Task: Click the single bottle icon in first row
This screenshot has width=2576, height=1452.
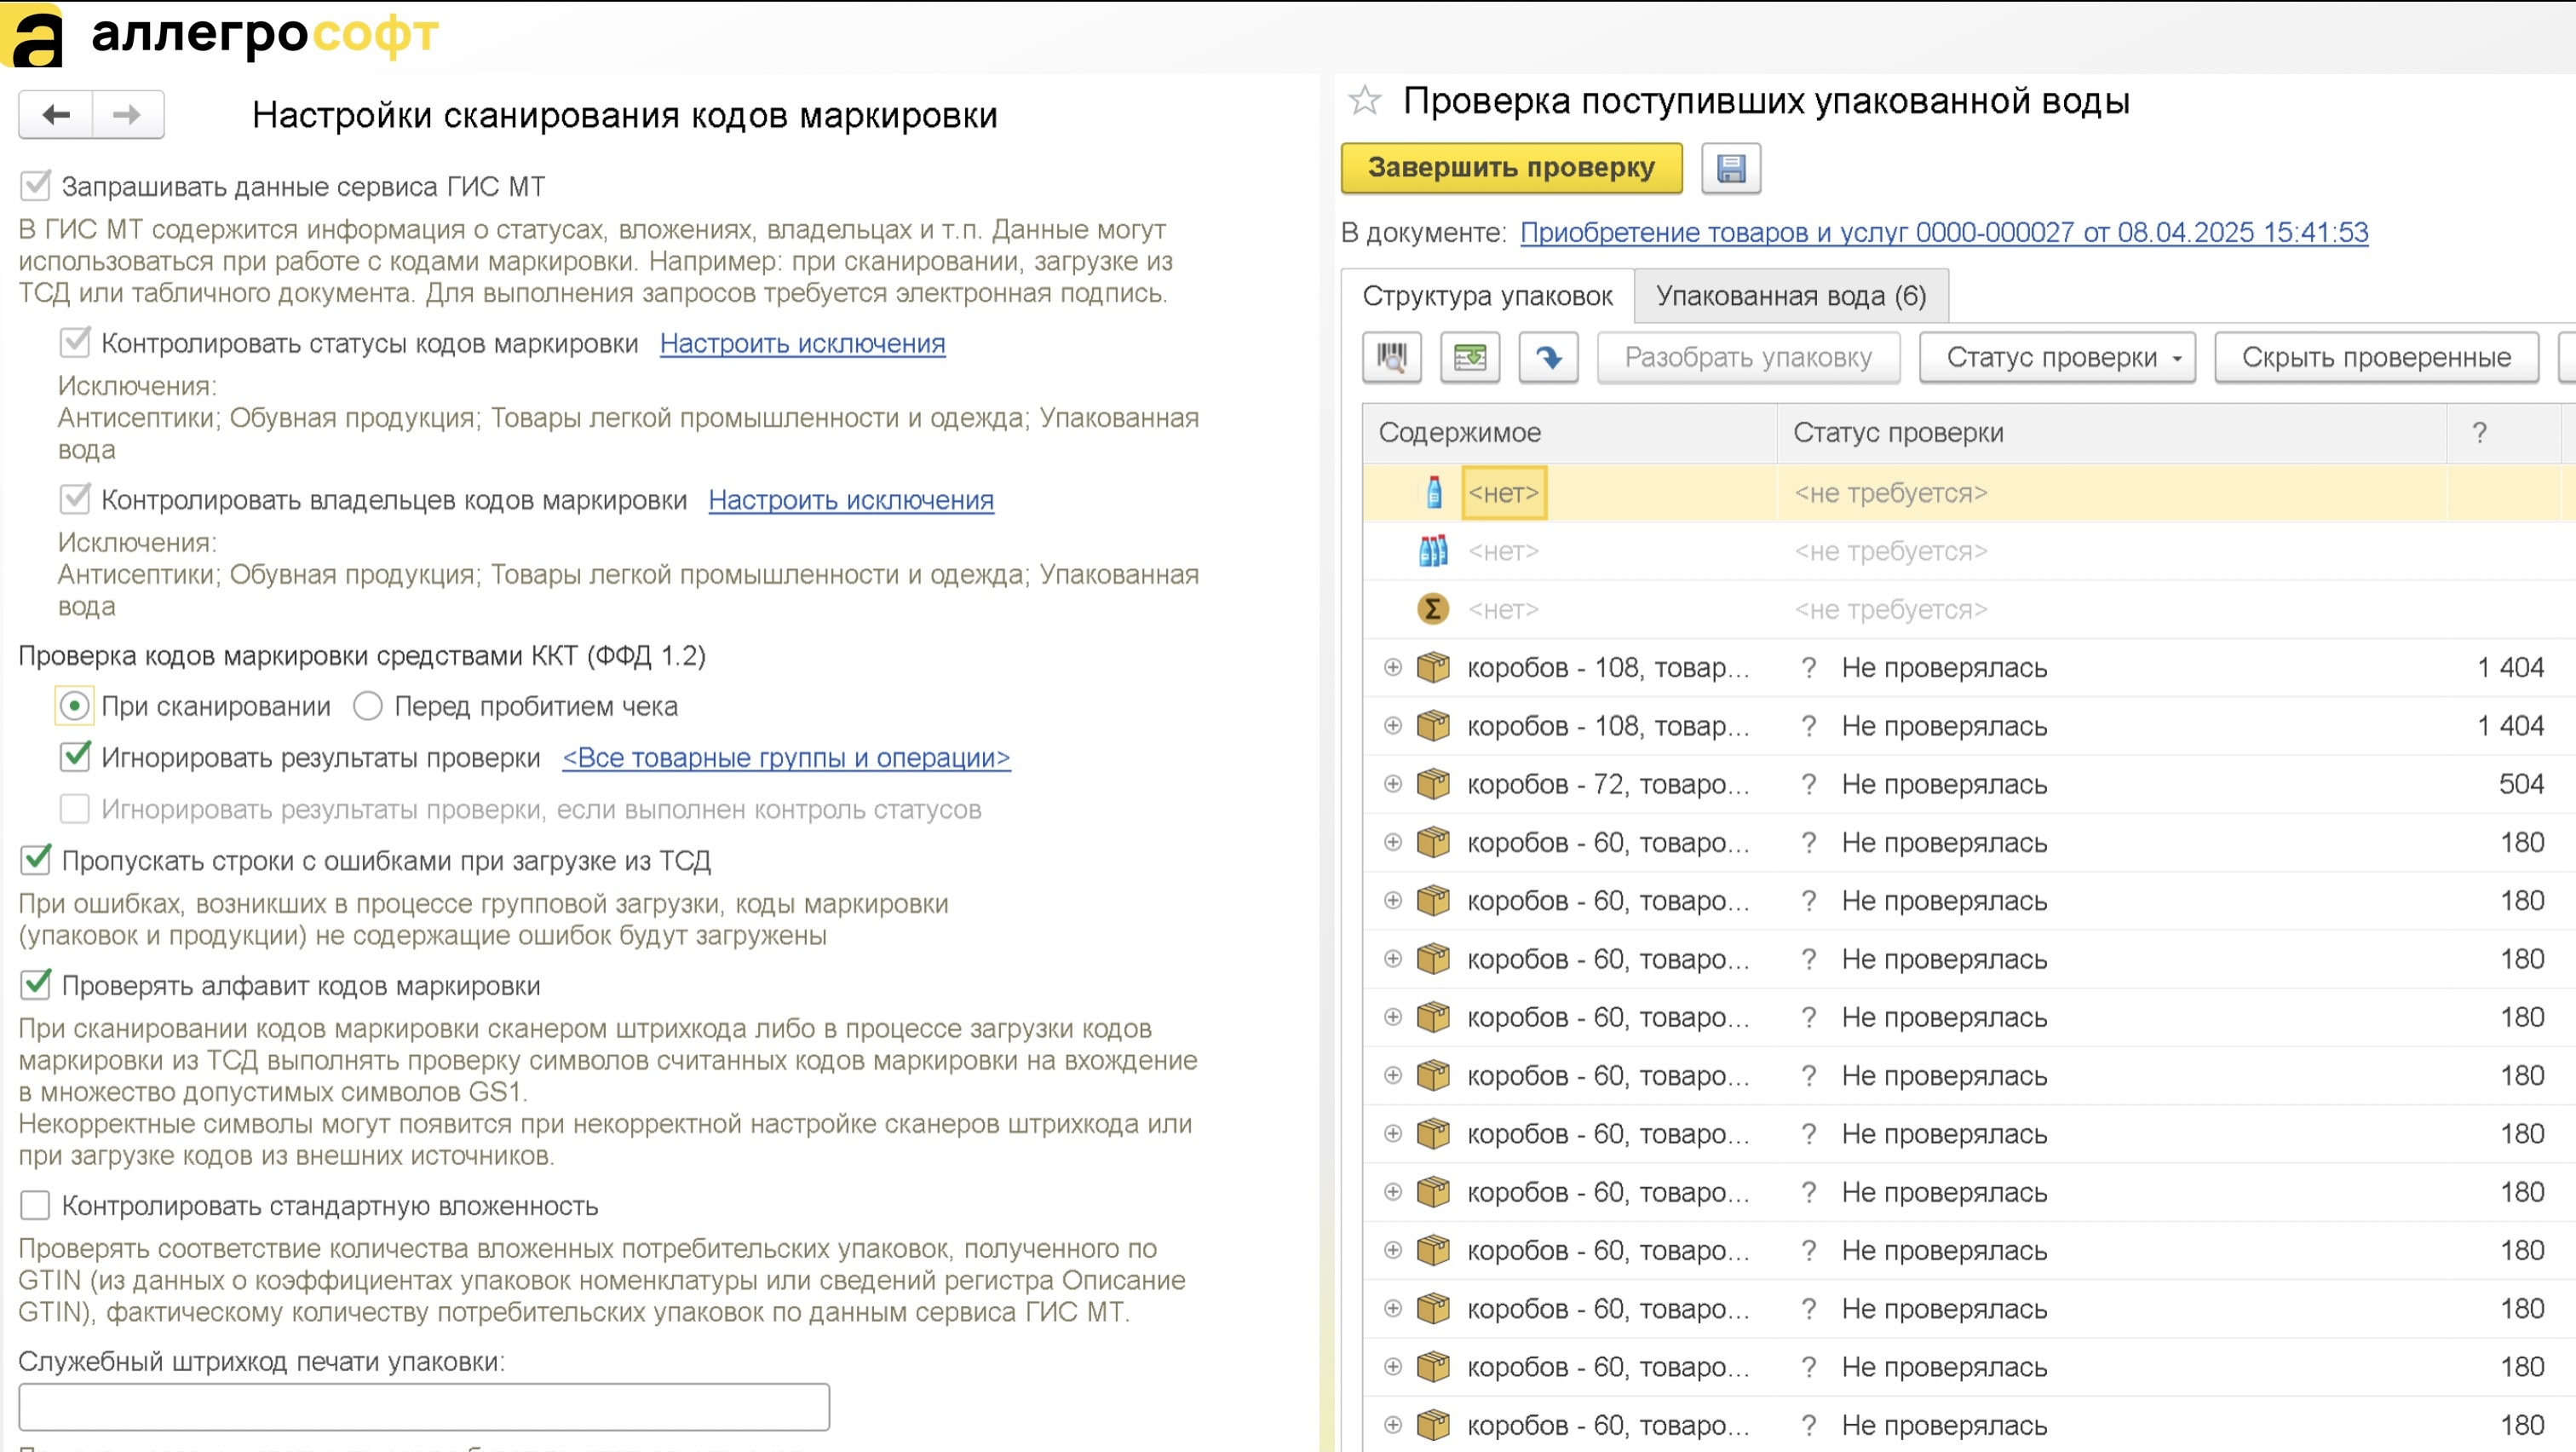Action: coord(1434,493)
